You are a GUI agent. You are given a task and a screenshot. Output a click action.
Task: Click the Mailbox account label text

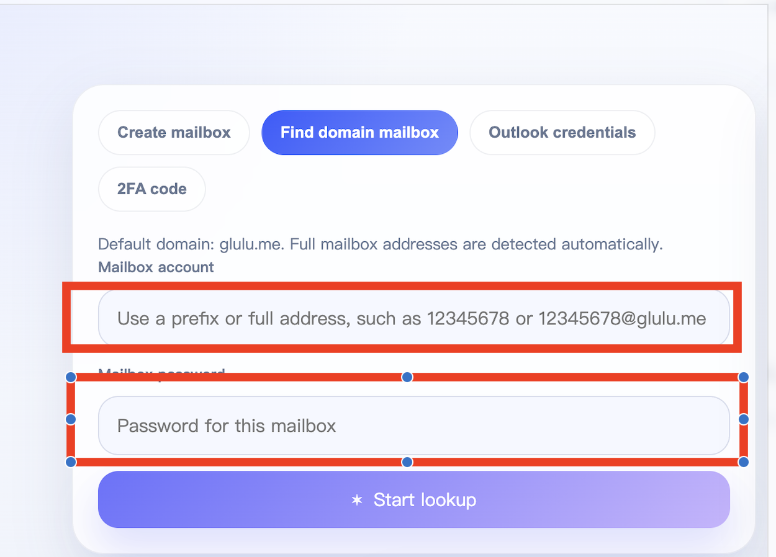156,267
